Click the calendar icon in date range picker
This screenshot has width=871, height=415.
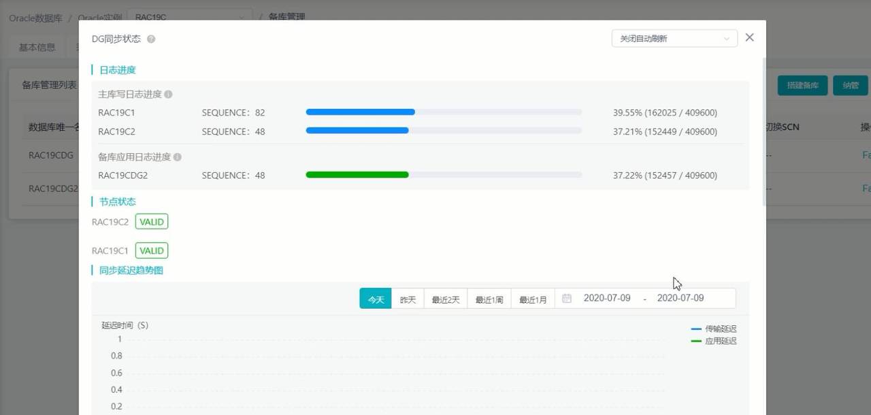pyautogui.click(x=567, y=298)
